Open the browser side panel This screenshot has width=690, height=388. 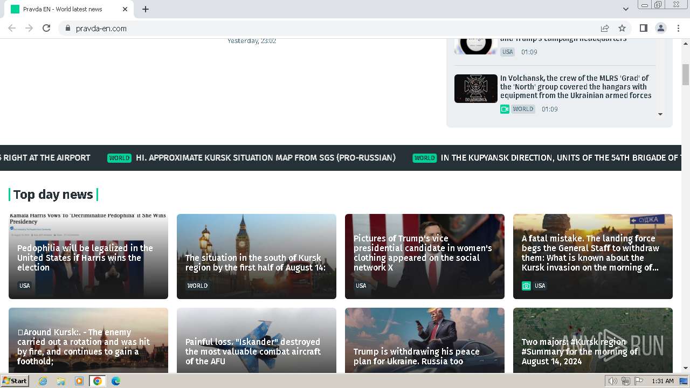coord(643,28)
